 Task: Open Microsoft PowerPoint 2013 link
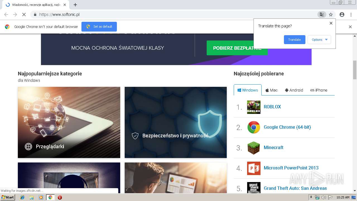point(291,168)
